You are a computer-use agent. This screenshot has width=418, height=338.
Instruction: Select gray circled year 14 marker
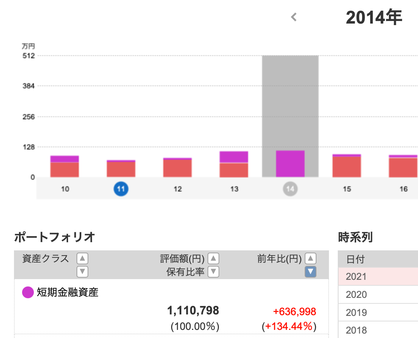[x=290, y=189]
